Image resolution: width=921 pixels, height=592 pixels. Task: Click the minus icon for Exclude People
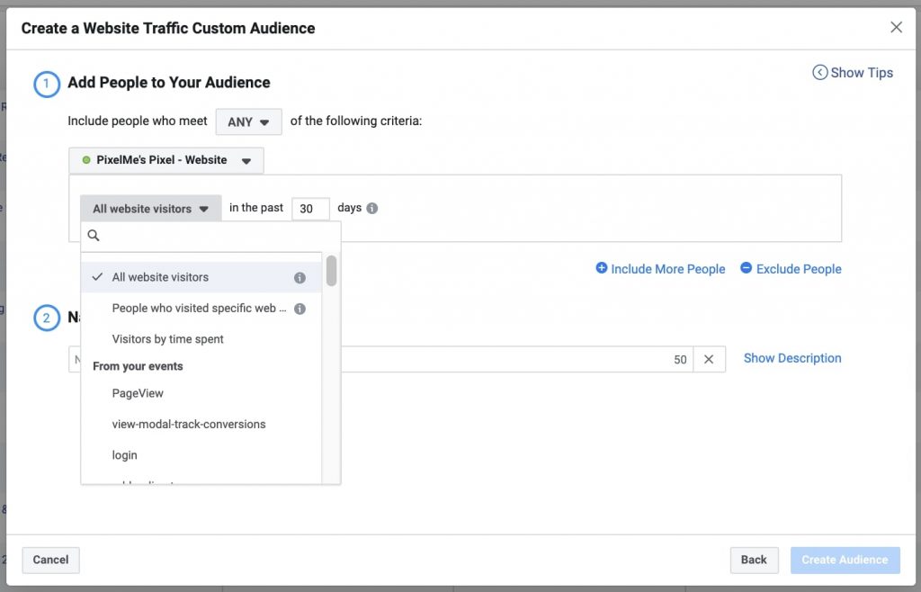pos(746,268)
